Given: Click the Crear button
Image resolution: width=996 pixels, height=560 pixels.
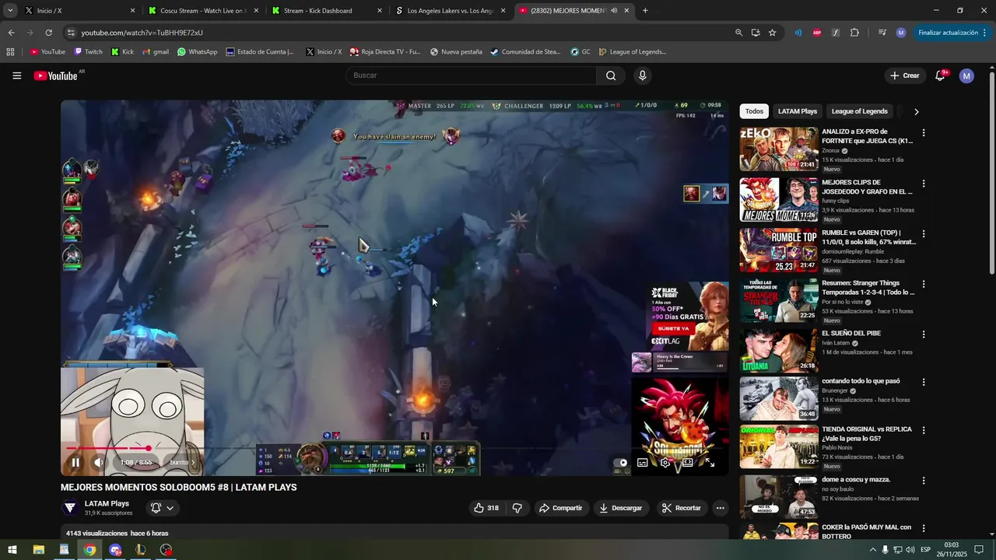Looking at the screenshot, I should point(905,75).
